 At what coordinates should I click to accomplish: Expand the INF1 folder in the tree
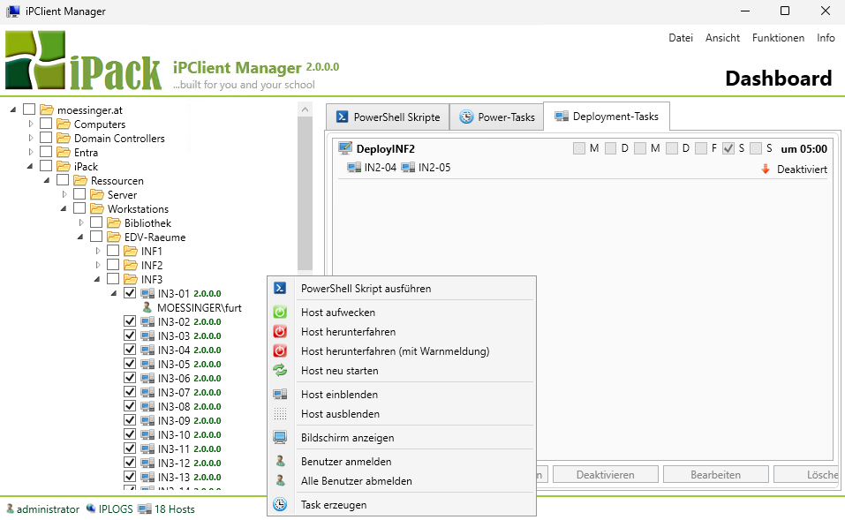point(98,250)
